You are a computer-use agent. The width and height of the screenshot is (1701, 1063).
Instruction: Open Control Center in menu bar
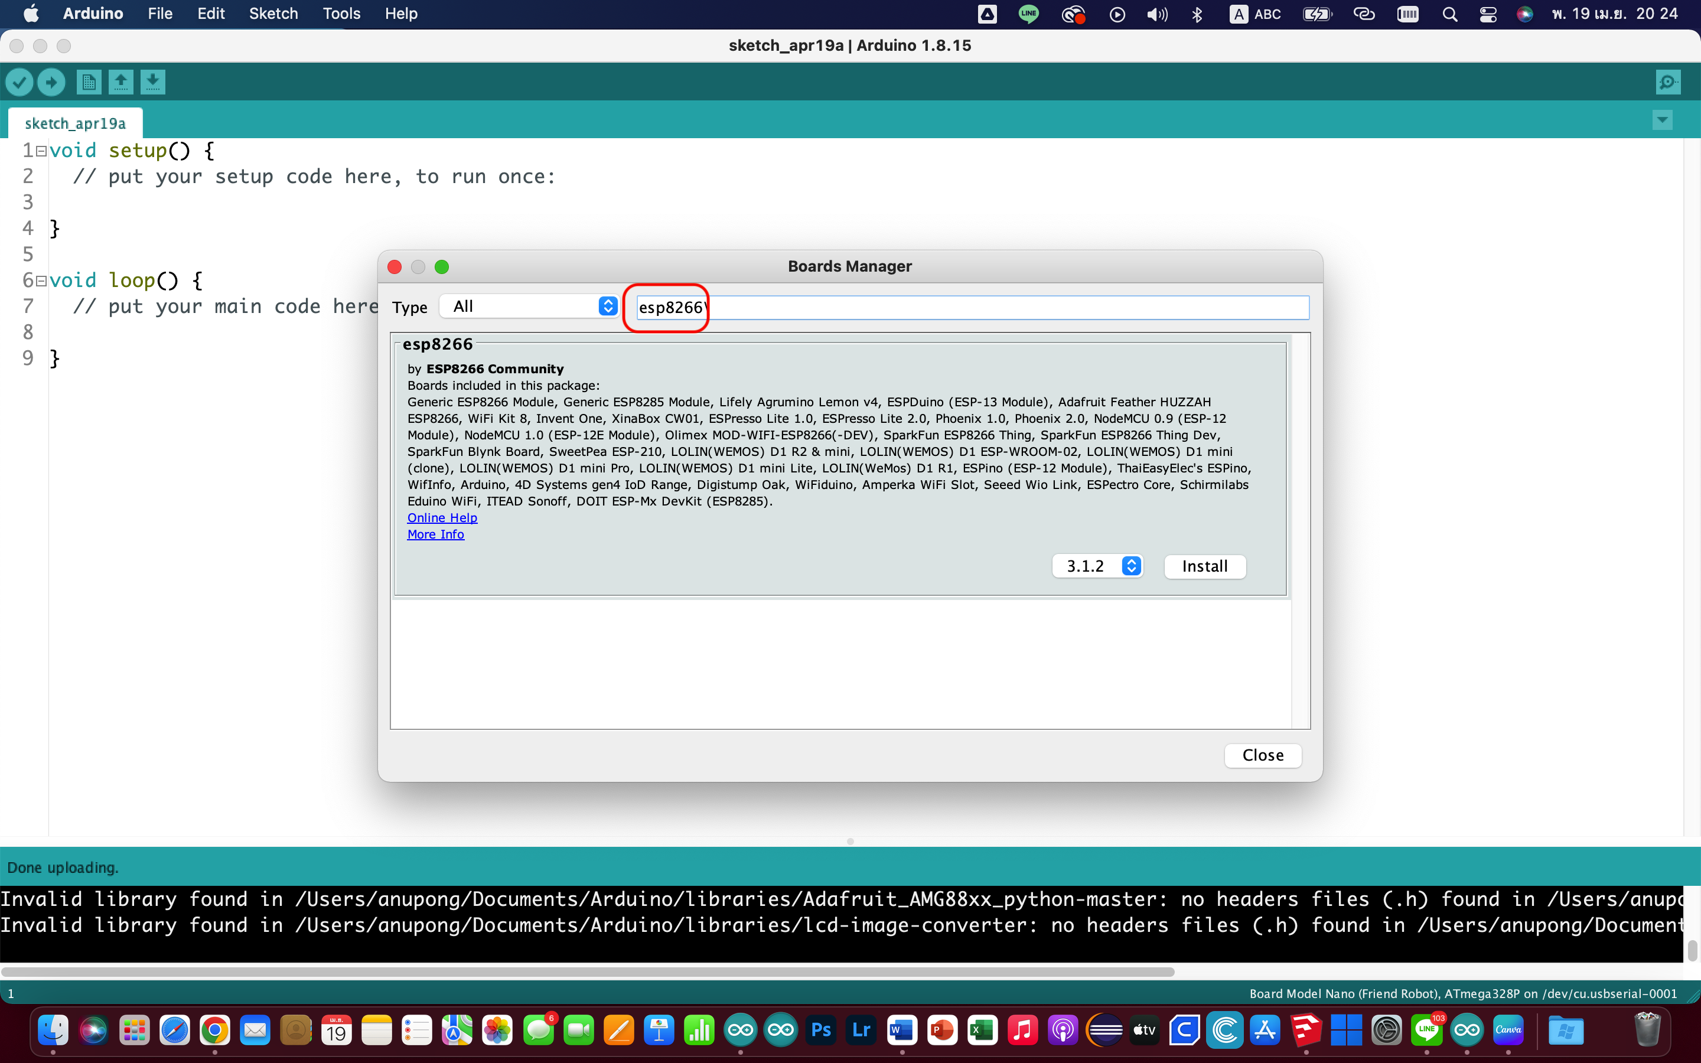pos(1487,14)
